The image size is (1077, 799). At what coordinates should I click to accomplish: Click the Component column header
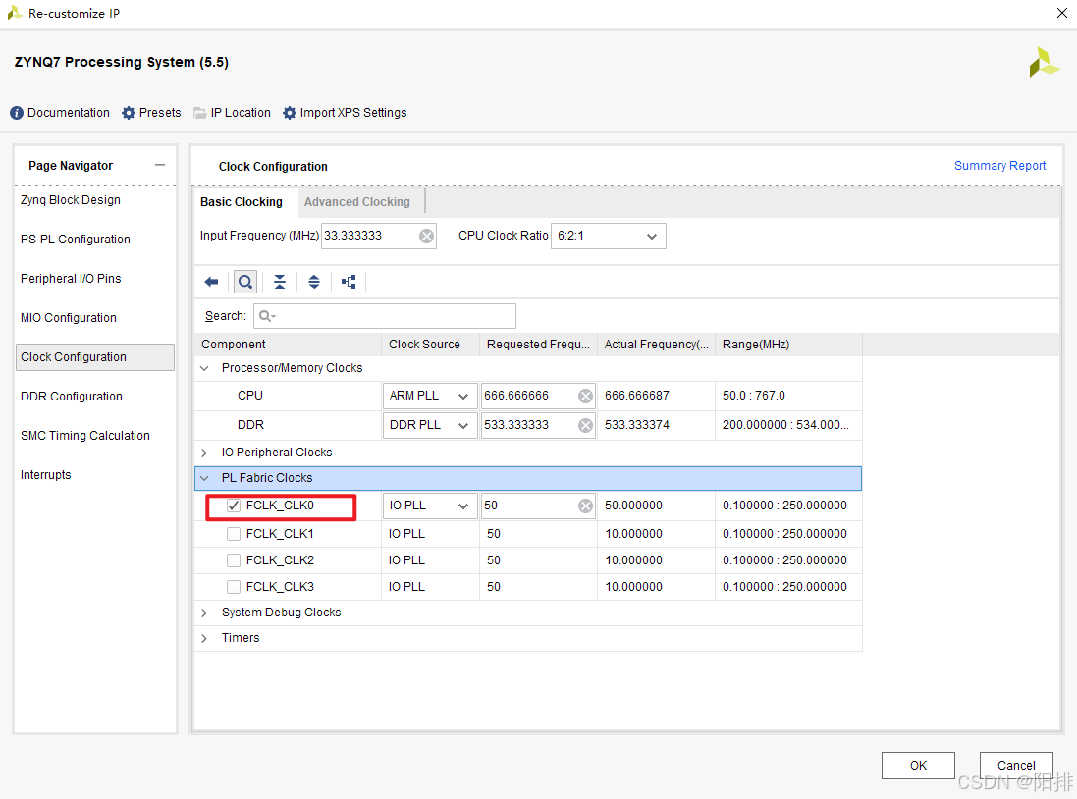coord(288,345)
